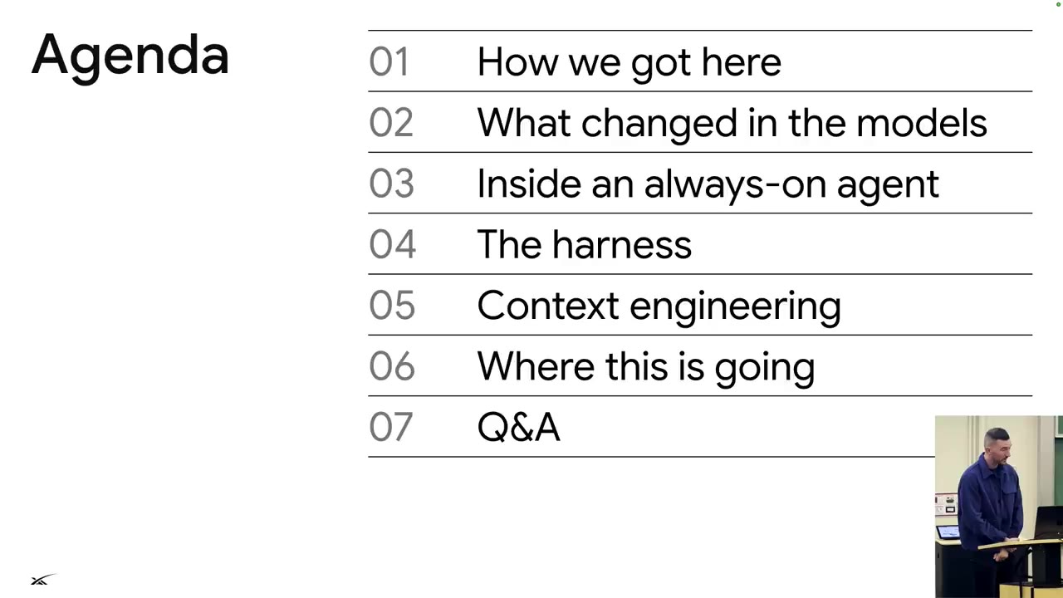Click the lit tablet screen behind speaker

[x=949, y=531]
